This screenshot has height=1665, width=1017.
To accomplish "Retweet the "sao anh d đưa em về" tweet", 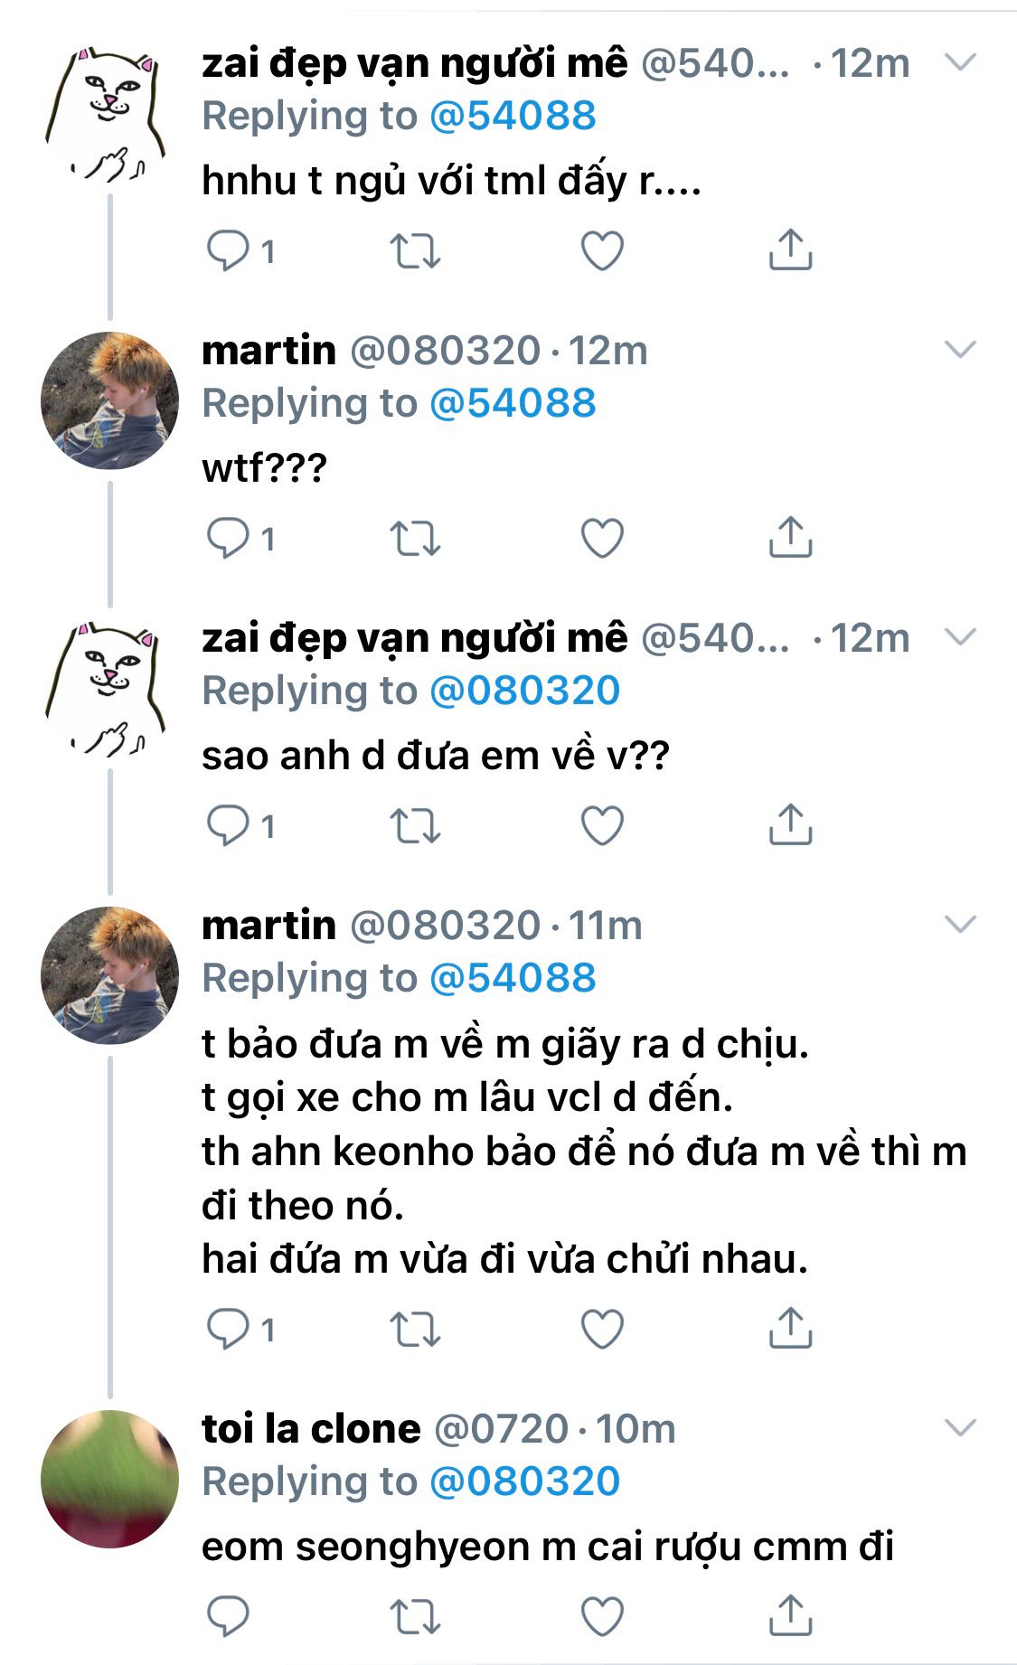I will click(x=415, y=825).
